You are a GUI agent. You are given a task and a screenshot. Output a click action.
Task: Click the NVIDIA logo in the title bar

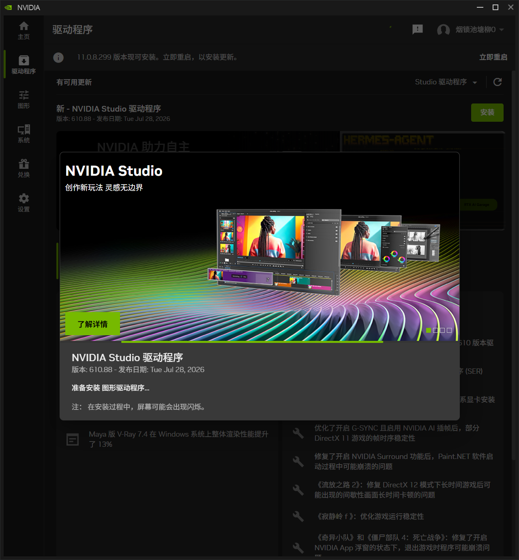click(8, 8)
